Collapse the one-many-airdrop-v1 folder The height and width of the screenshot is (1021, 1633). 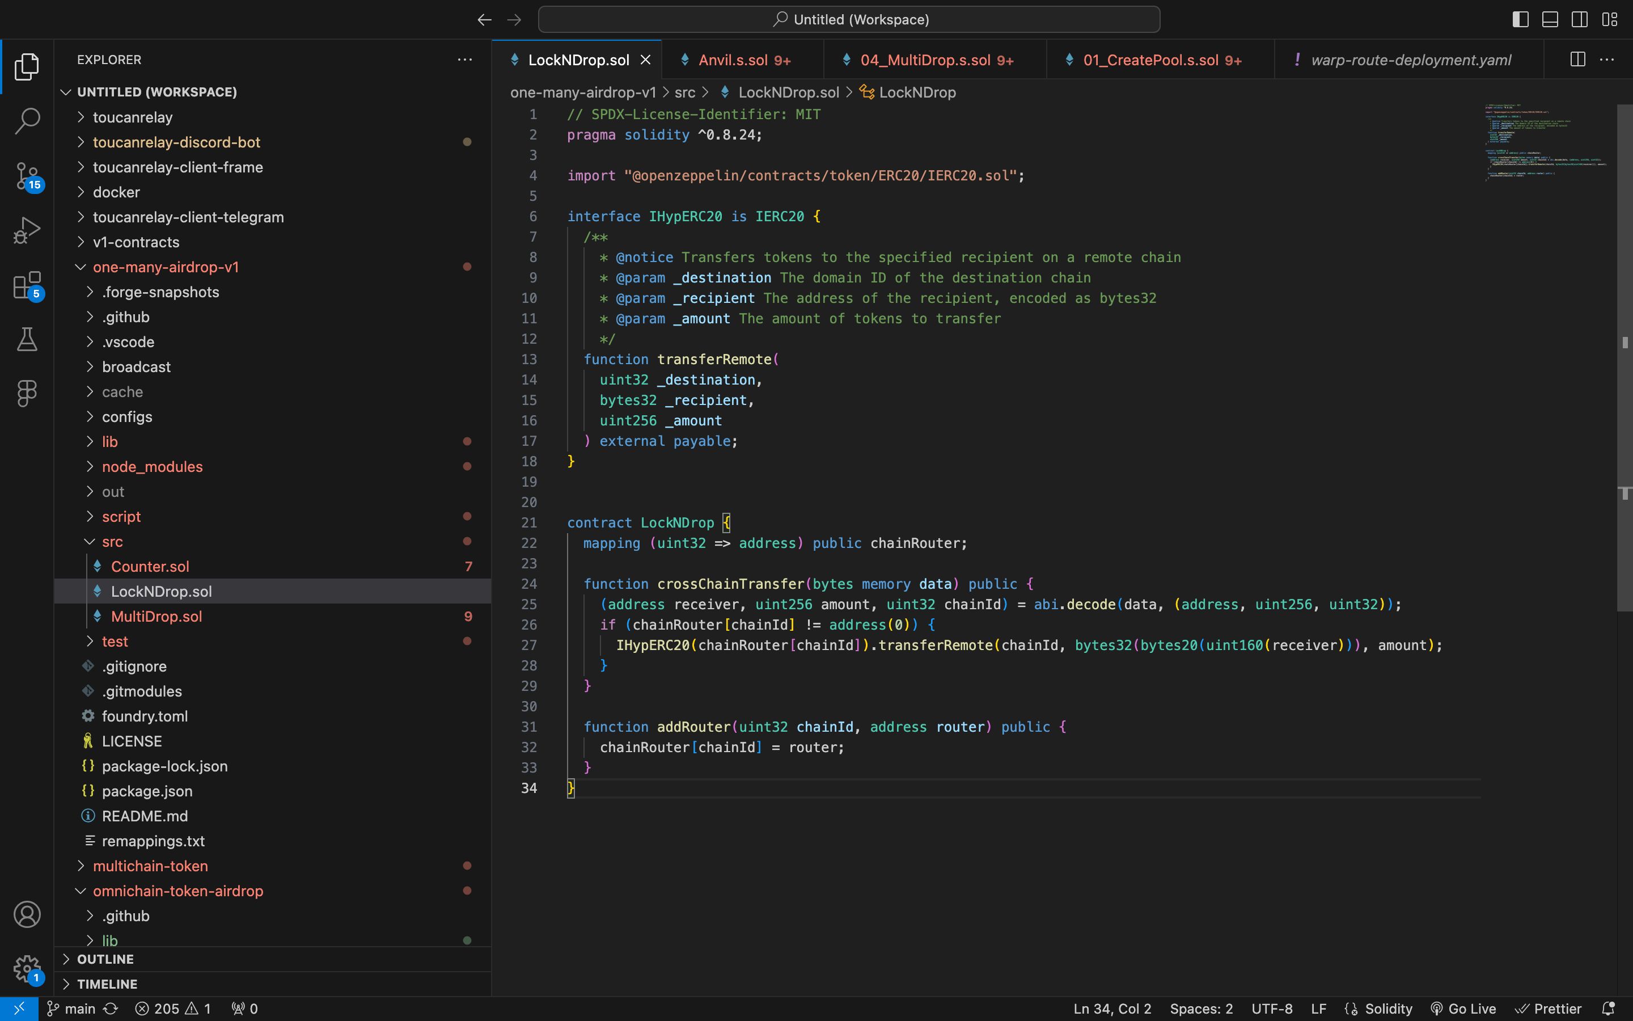273,267
